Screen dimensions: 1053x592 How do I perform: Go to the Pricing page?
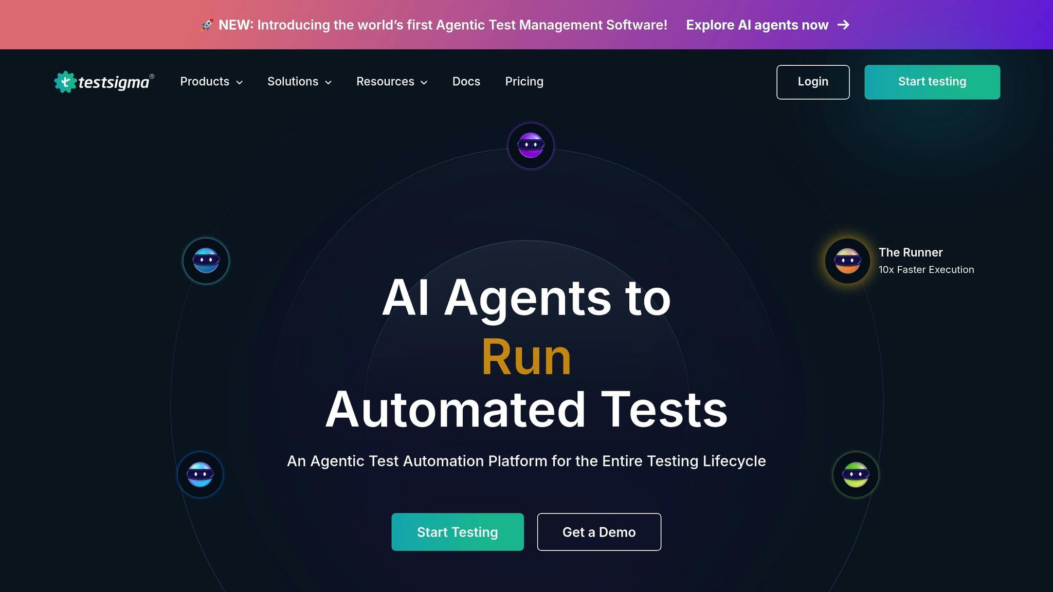click(x=524, y=82)
